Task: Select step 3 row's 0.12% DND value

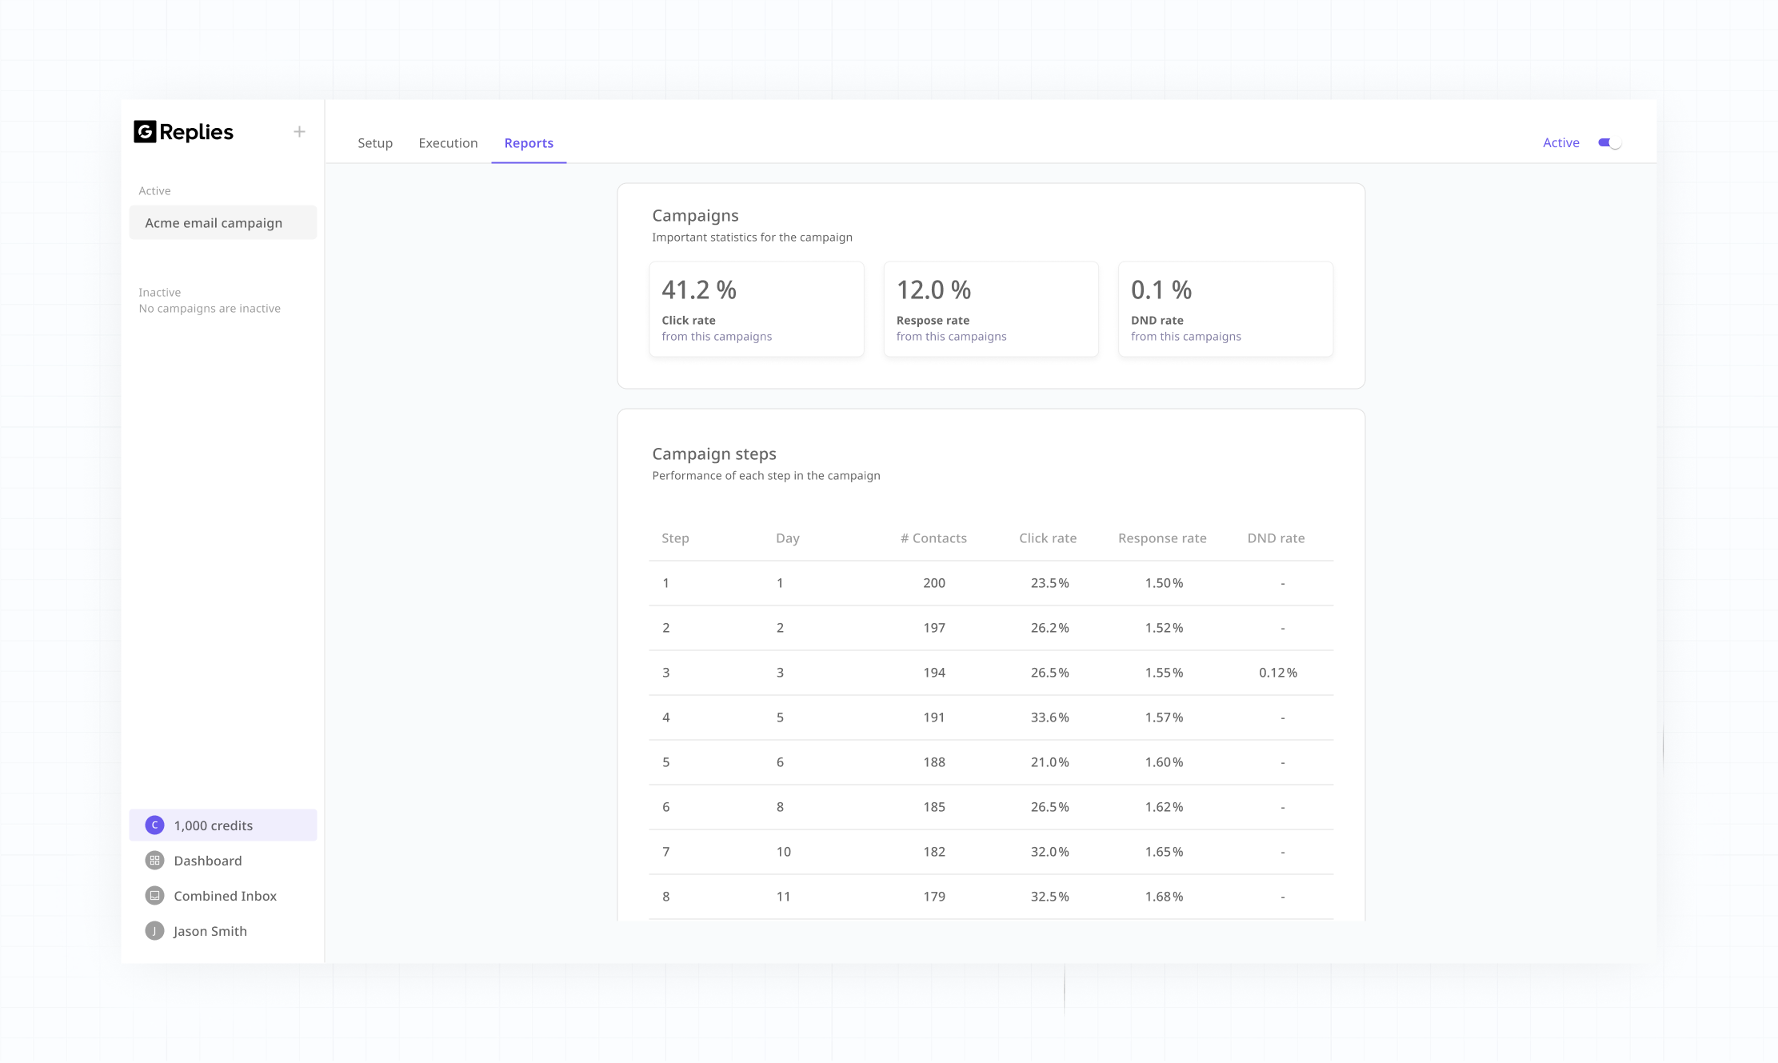Action: click(1277, 673)
